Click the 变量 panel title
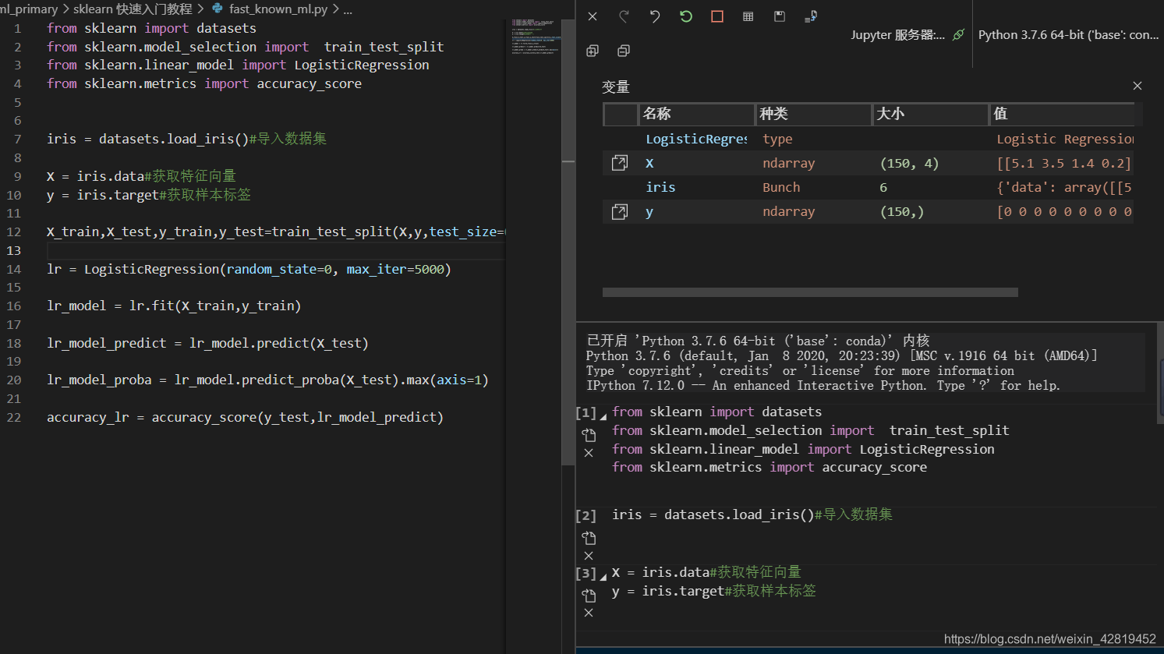 616,87
